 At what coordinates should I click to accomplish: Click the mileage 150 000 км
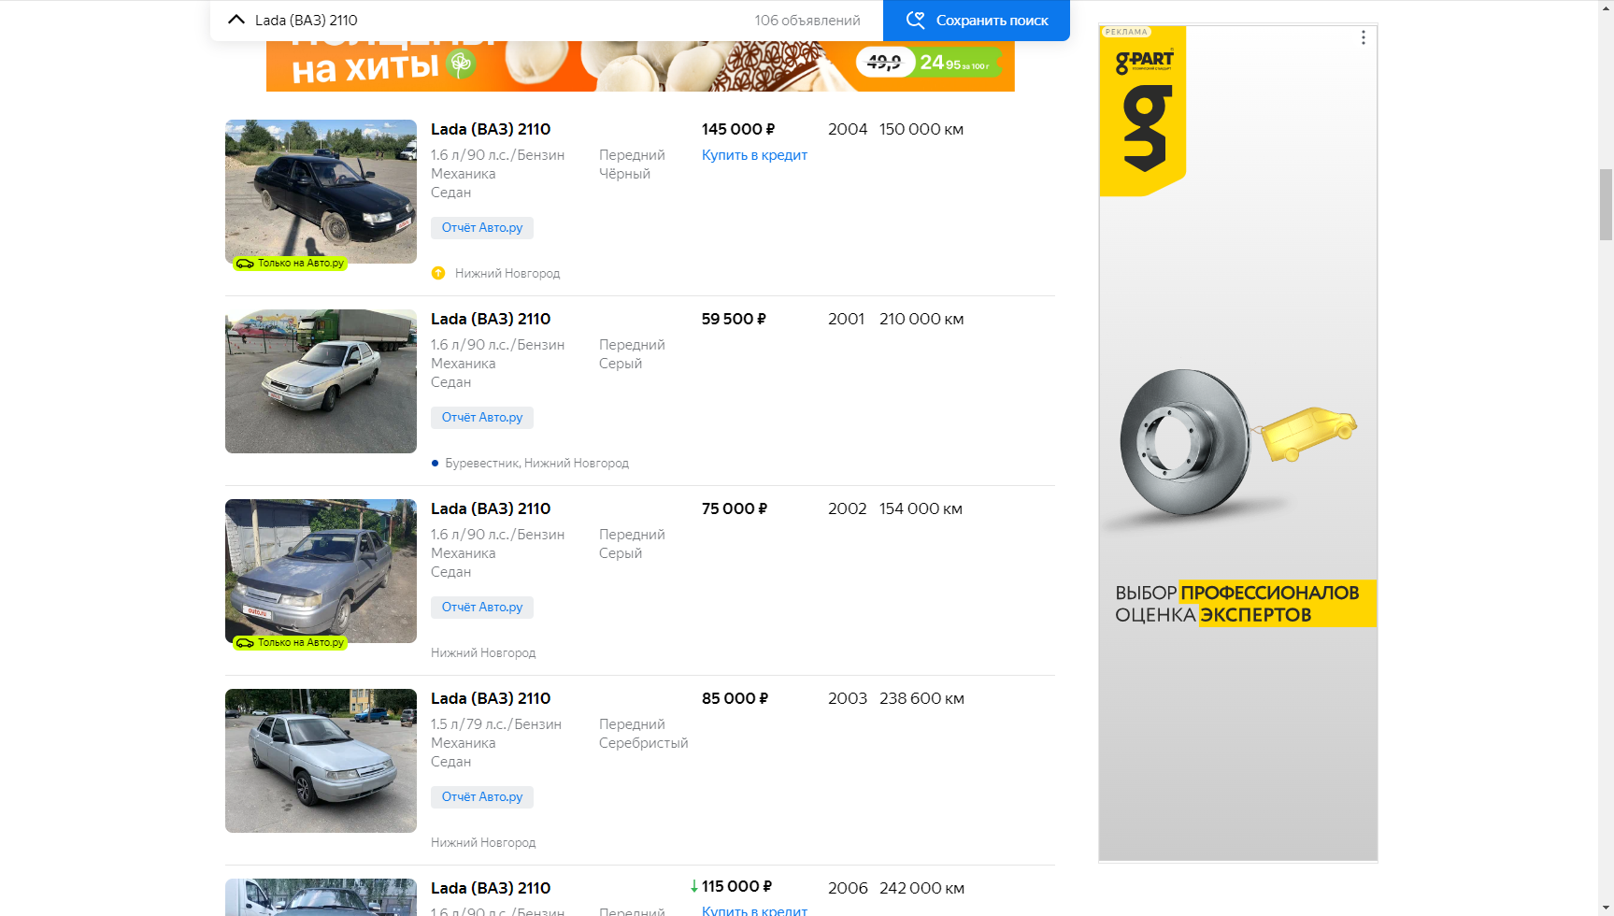pyautogui.click(x=921, y=129)
